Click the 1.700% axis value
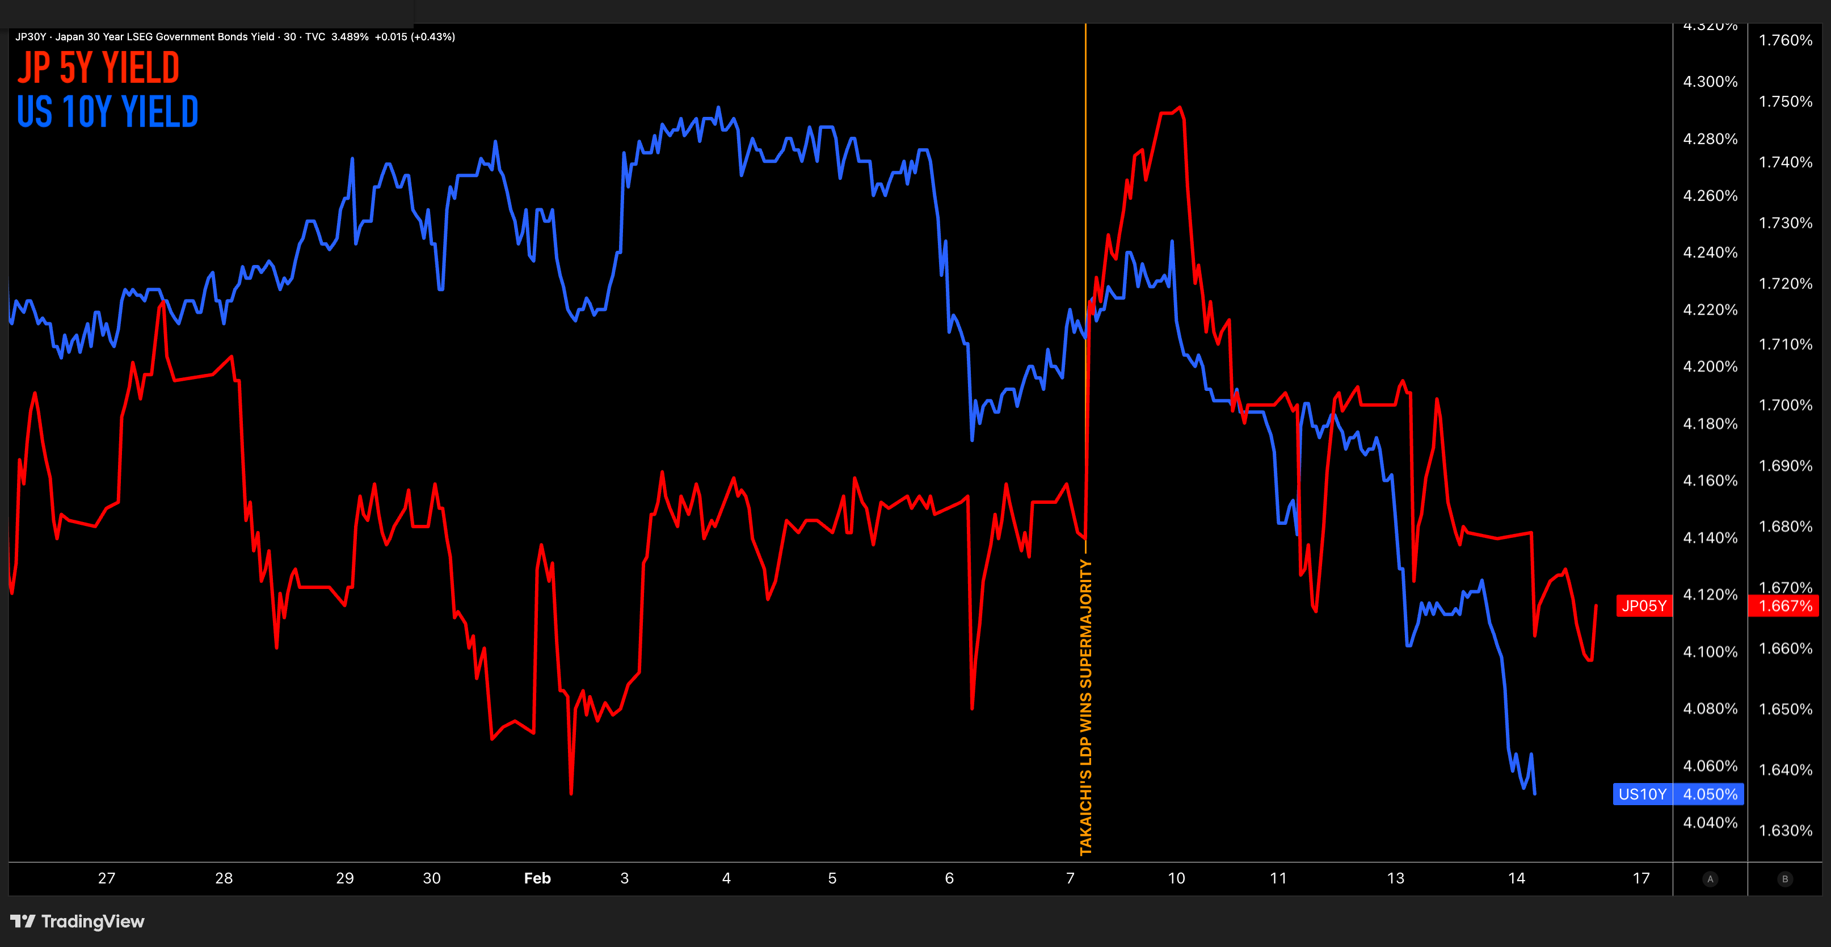 coord(1786,405)
